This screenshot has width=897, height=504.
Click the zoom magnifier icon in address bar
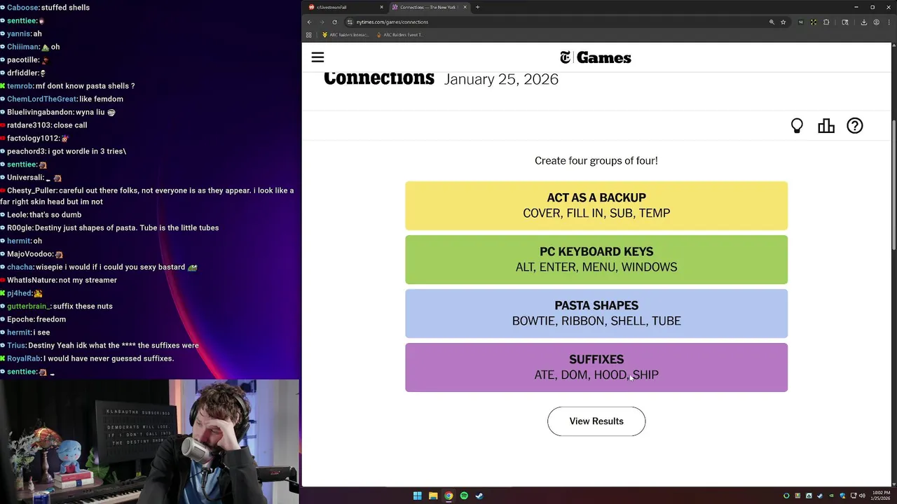click(772, 22)
